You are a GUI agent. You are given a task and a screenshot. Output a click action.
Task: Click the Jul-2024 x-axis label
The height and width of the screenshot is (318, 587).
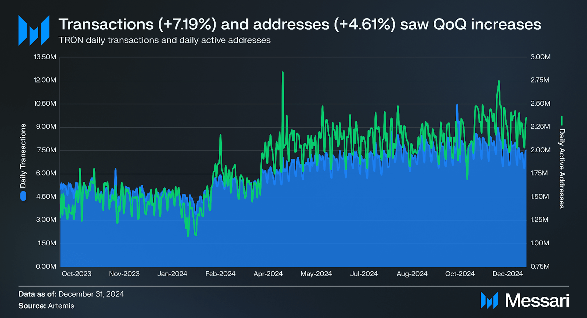[364, 274]
